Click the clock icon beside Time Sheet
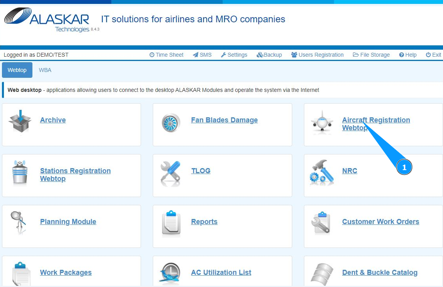The image size is (443, 287). [x=152, y=55]
